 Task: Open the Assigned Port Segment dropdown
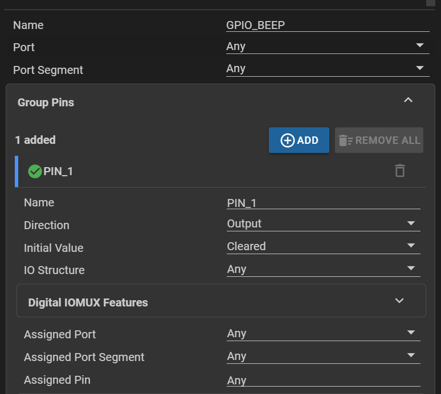click(323, 356)
